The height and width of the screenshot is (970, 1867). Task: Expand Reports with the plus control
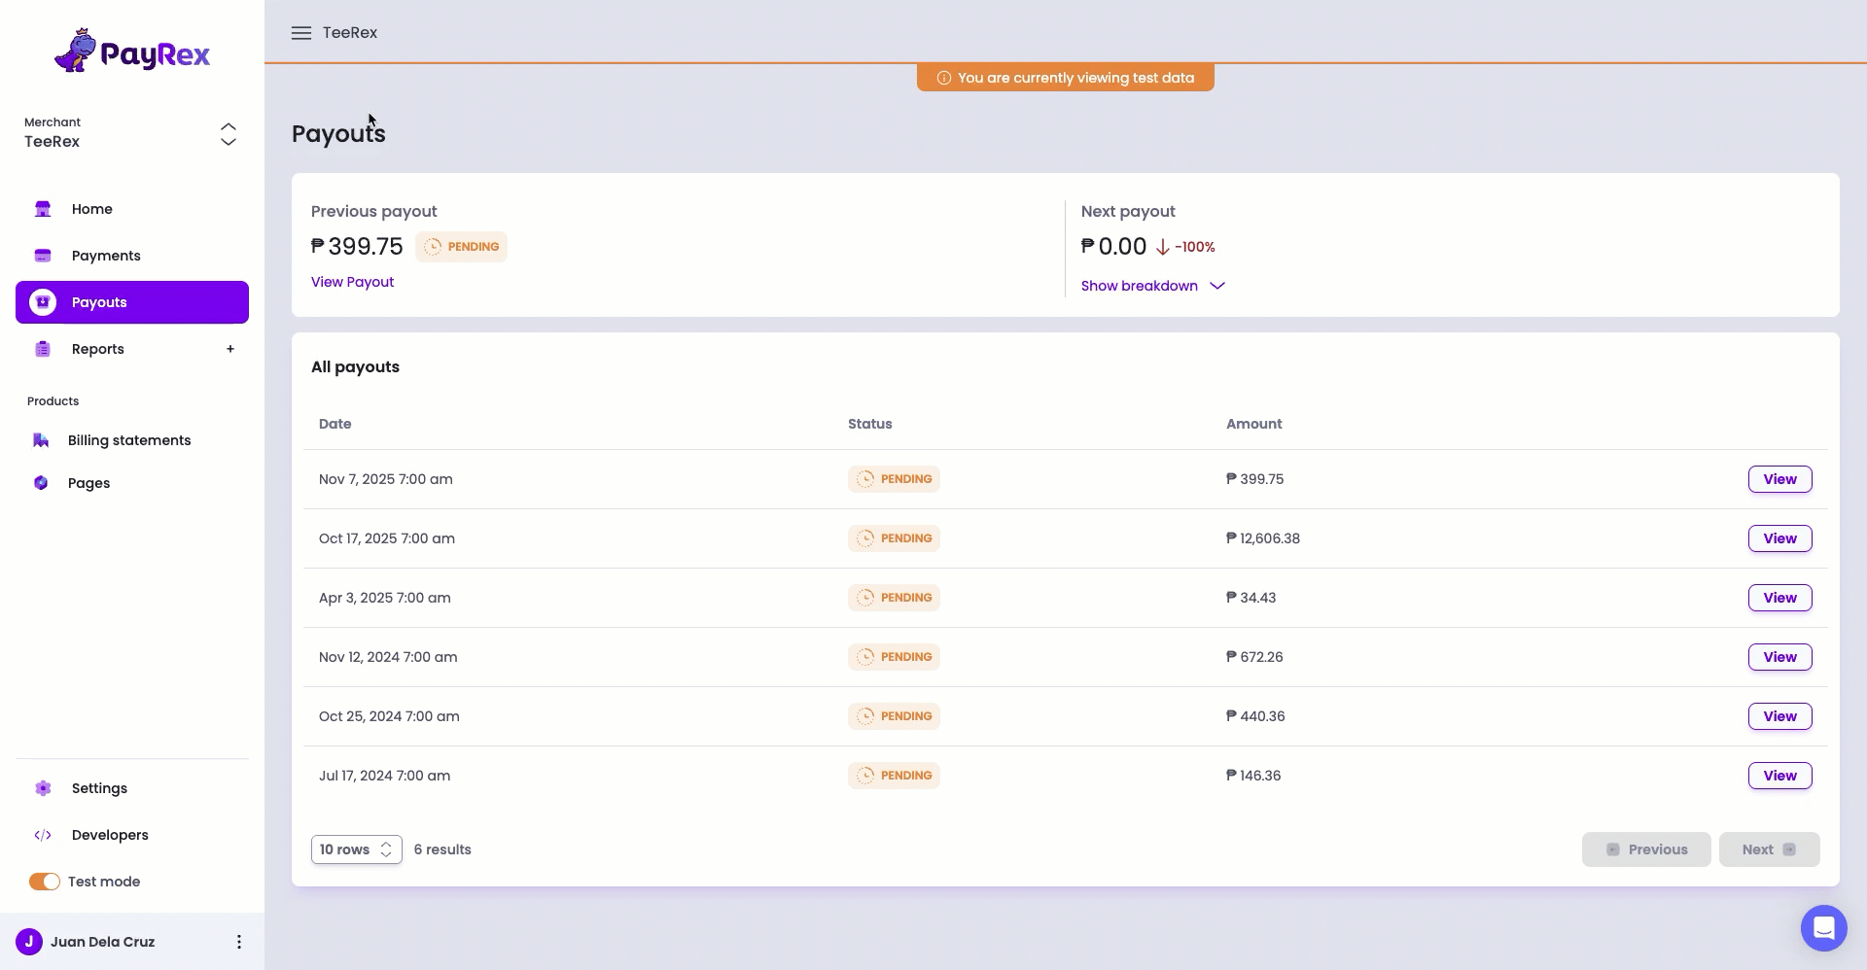point(230,349)
